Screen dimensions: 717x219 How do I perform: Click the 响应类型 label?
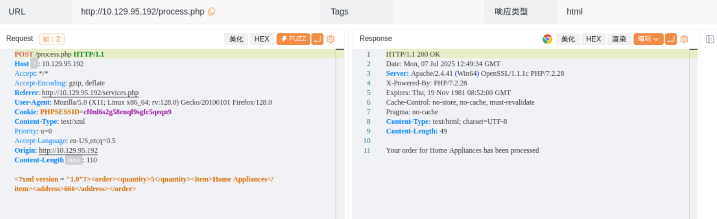511,12
